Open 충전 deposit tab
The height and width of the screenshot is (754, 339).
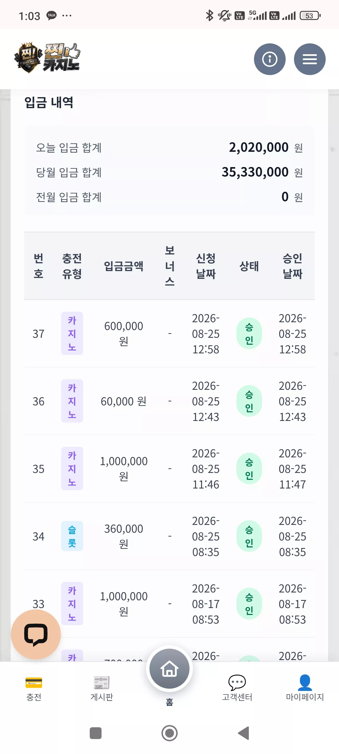tap(34, 688)
